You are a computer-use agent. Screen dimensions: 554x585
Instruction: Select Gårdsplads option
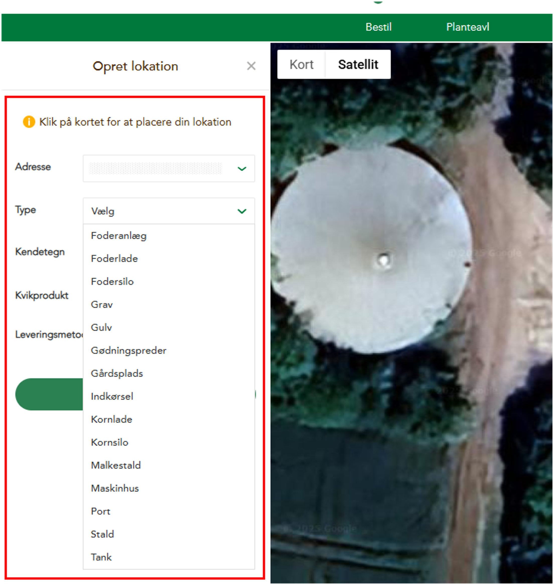click(x=117, y=373)
